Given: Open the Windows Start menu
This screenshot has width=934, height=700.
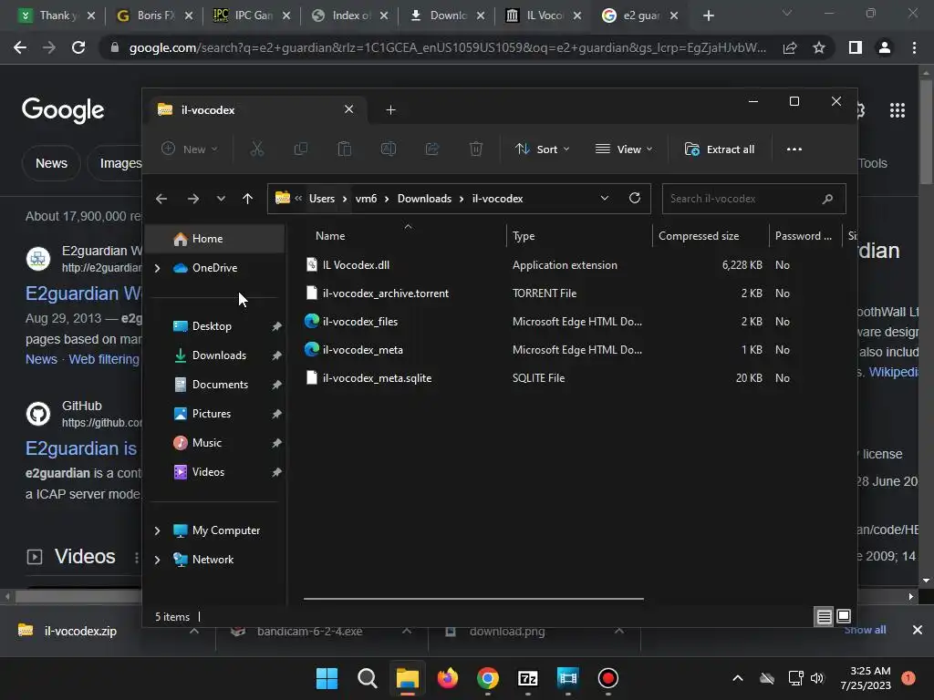Looking at the screenshot, I should coord(327,678).
